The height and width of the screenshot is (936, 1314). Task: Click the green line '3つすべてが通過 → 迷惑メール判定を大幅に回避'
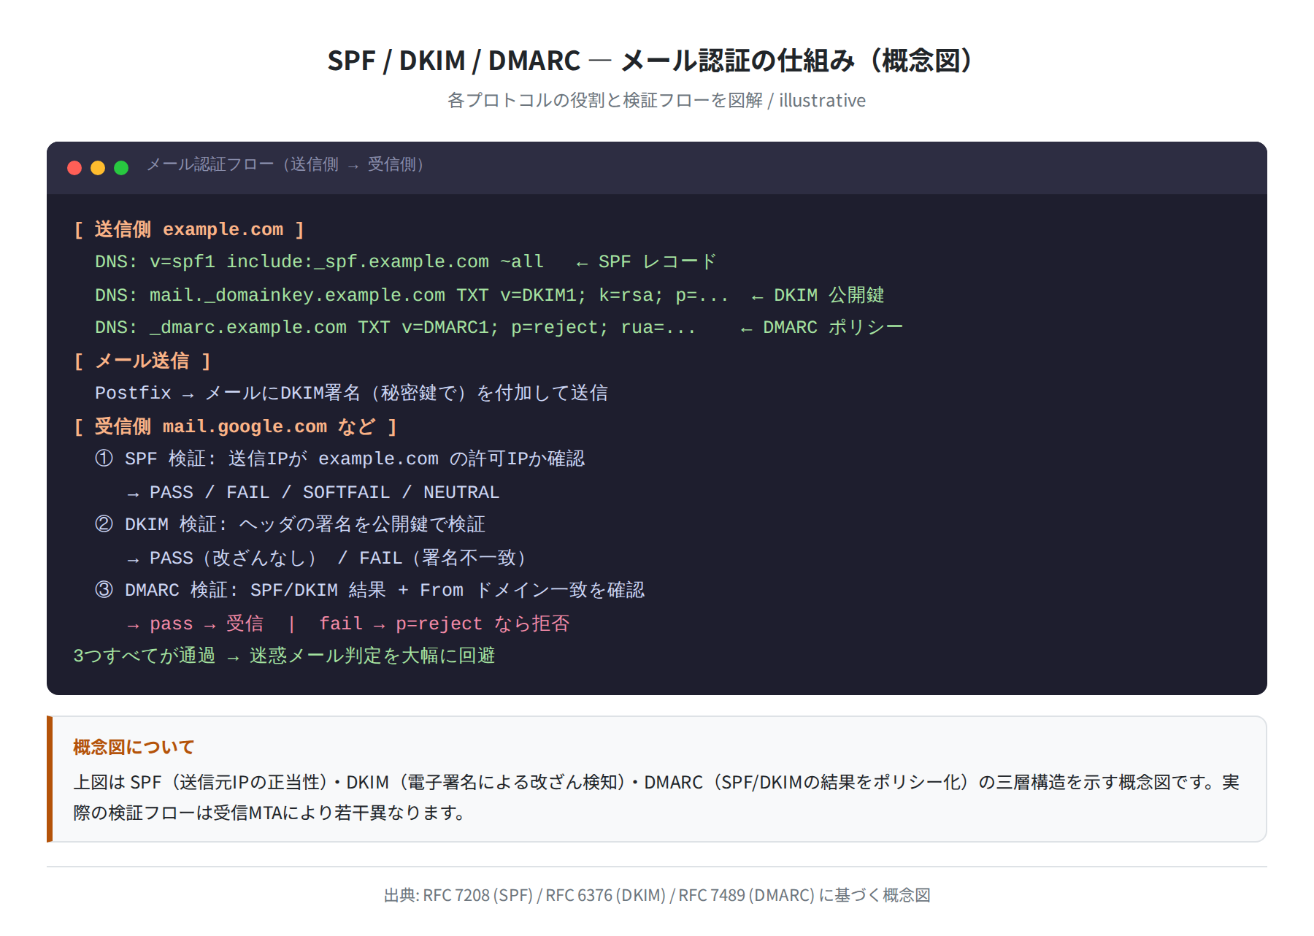click(x=284, y=656)
